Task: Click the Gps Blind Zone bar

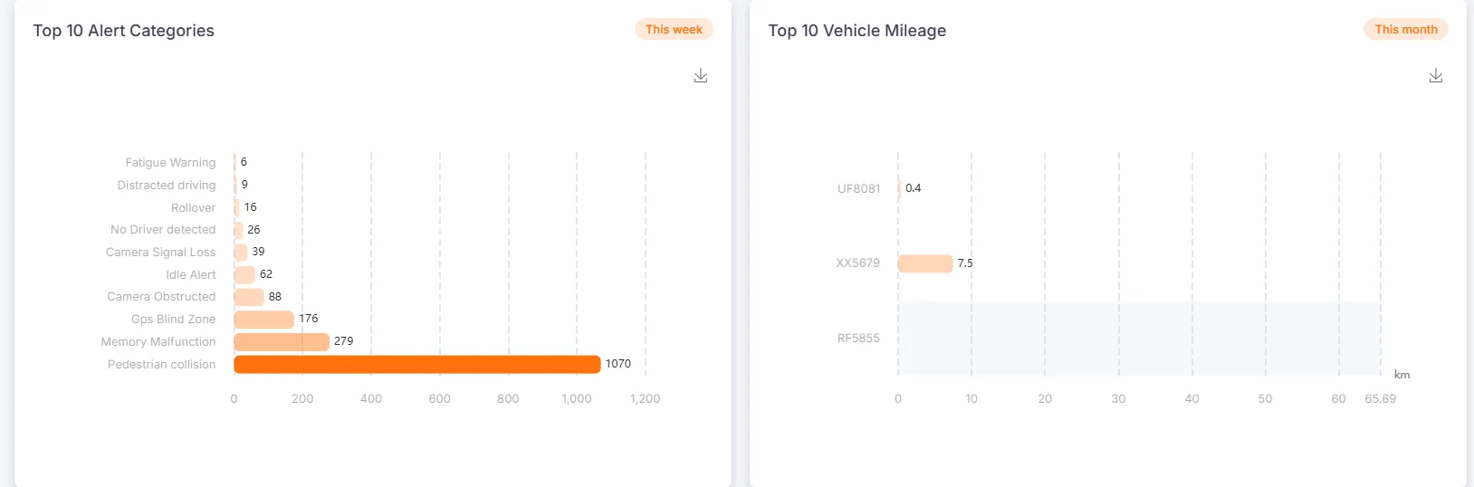Action: point(263,320)
